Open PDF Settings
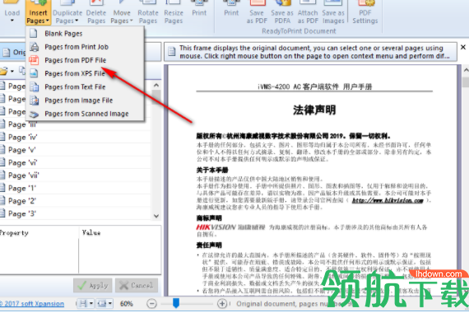469x313 pixels. point(365,12)
